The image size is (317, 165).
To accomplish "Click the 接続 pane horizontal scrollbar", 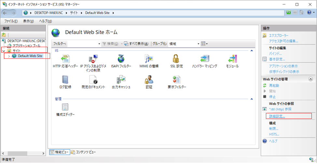I will [x=23, y=153].
